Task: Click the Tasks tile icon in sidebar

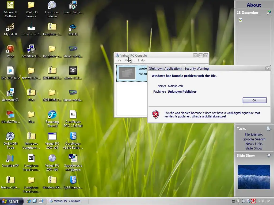Action: coord(269,128)
